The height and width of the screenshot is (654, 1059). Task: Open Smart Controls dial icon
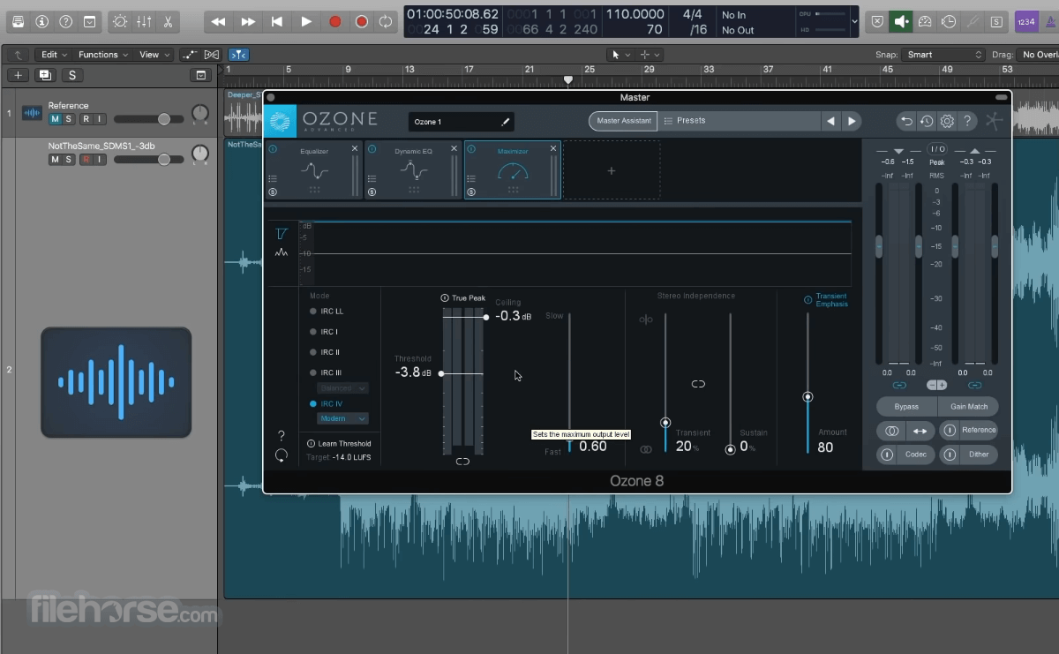pos(120,21)
